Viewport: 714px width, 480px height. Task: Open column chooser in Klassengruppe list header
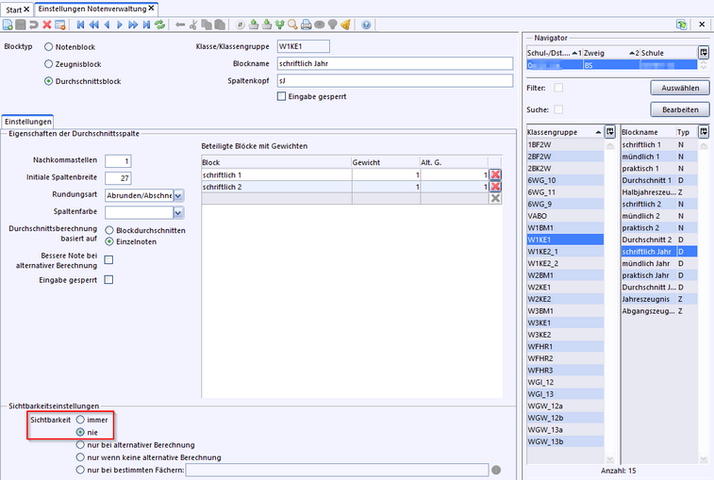[610, 132]
